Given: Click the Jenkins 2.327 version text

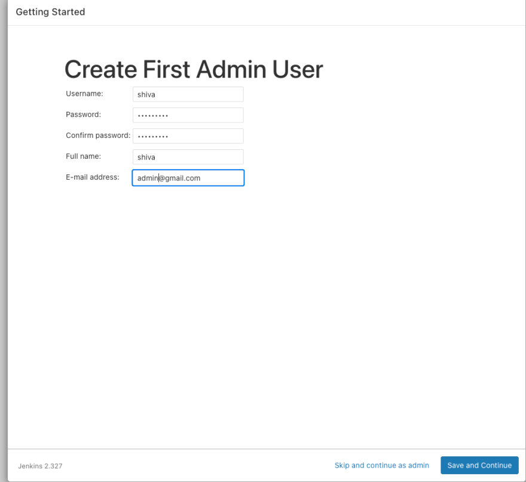Looking at the screenshot, I should [x=40, y=466].
